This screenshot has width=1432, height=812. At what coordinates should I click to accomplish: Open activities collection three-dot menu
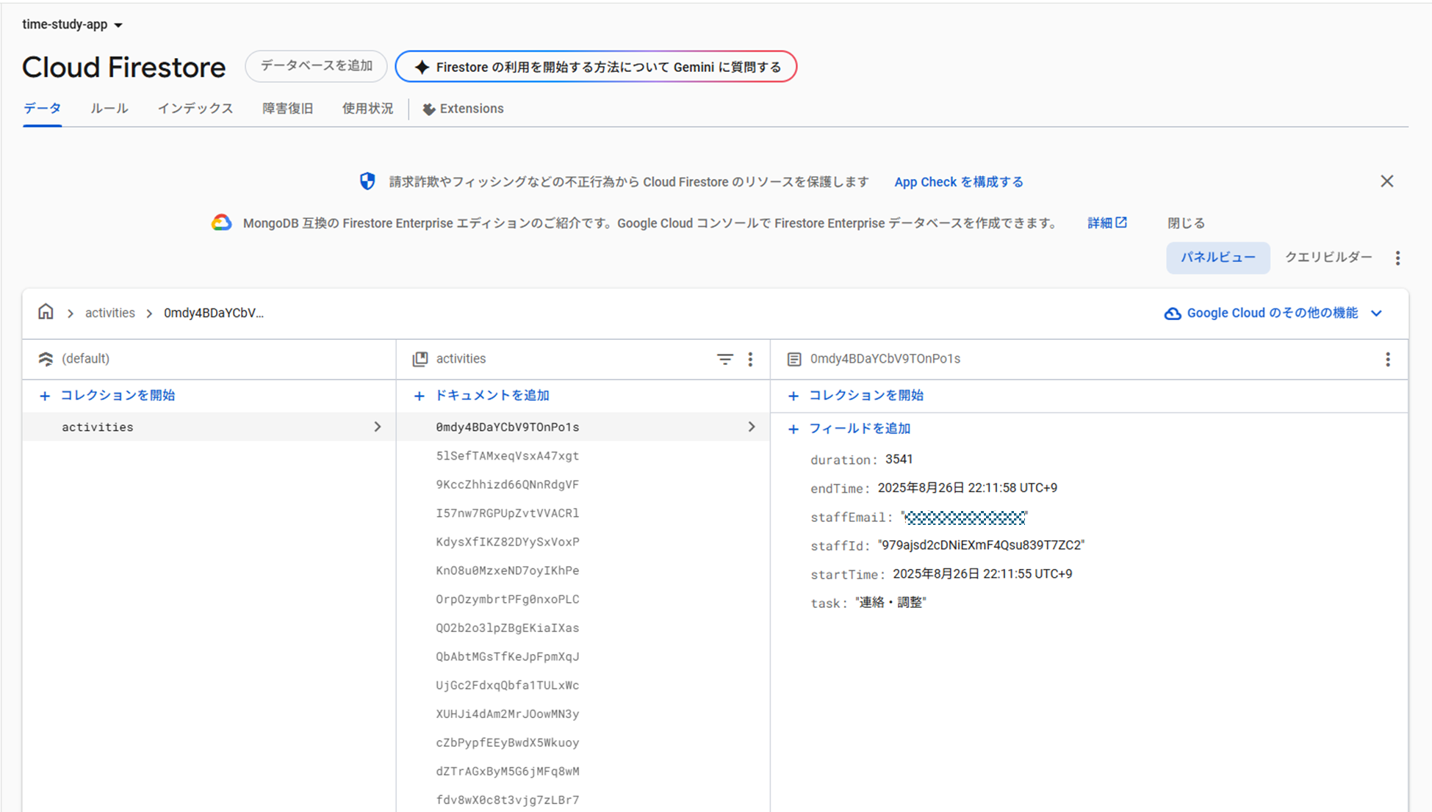[750, 359]
